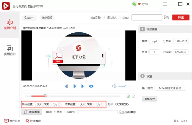The width and height of the screenshot is (192, 125).
Task: Click the start position minutes field
Action: 47,104
